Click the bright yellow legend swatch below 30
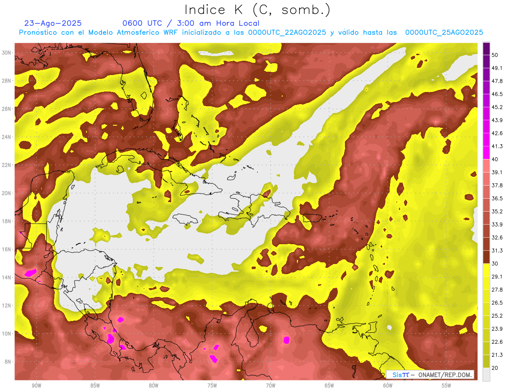The height and width of the screenshot is (391, 506). pyautogui.click(x=486, y=270)
